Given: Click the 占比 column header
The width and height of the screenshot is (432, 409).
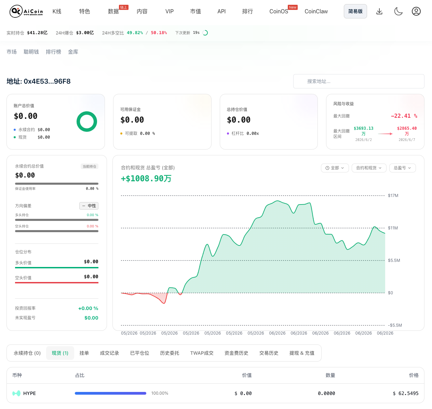Looking at the screenshot, I should (x=80, y=375).
